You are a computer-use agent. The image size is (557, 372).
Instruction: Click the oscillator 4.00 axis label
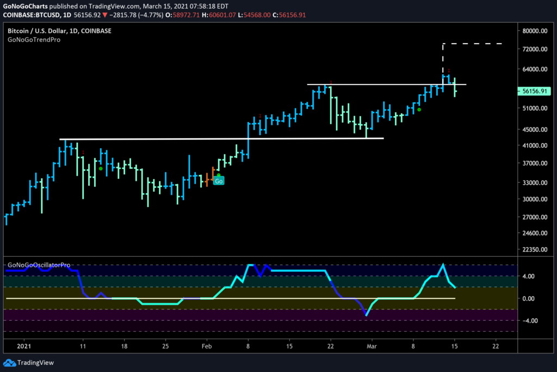[529, 276]
